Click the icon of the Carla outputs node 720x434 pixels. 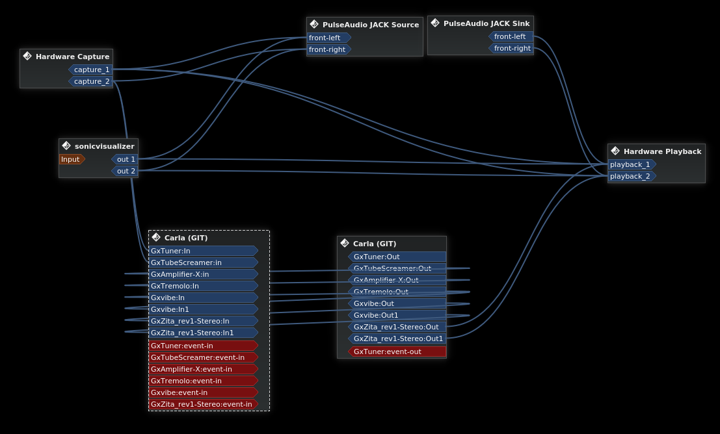[x=345, y=244]
